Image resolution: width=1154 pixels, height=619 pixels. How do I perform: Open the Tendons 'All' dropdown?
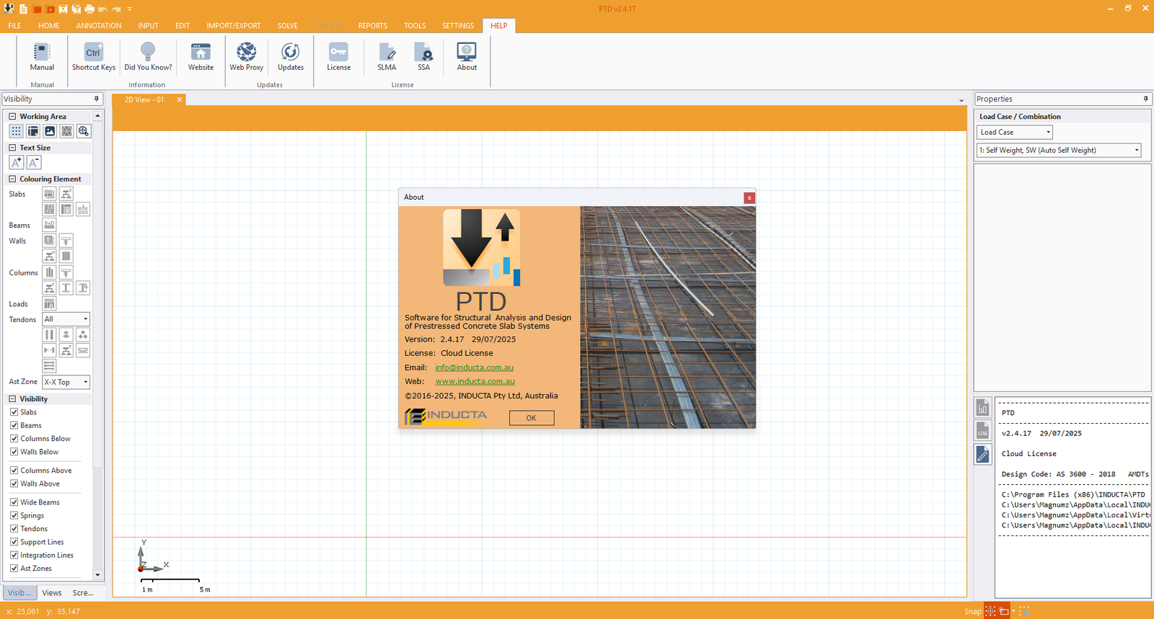click(x=66, y=319)
